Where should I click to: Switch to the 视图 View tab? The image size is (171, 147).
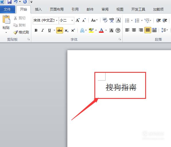click(x=120, y=9)
